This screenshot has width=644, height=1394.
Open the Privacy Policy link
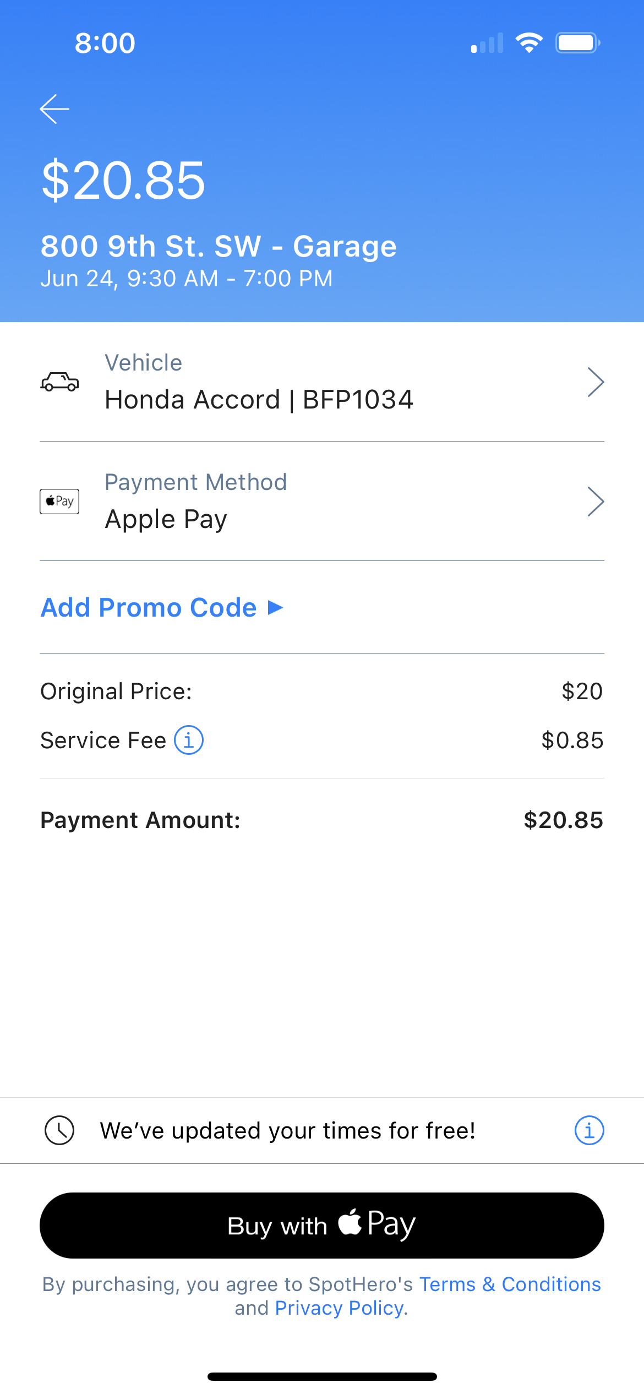(340, 1308)
